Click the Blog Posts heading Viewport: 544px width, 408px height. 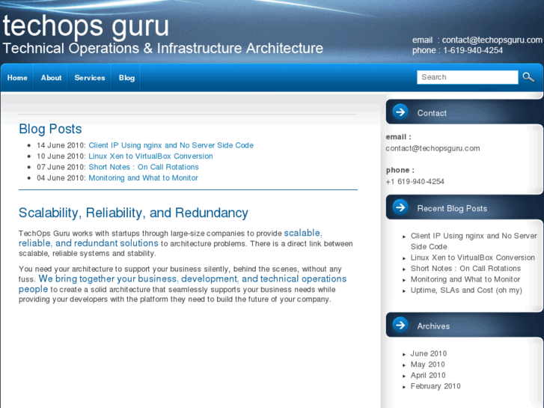(x=50, y=129)
